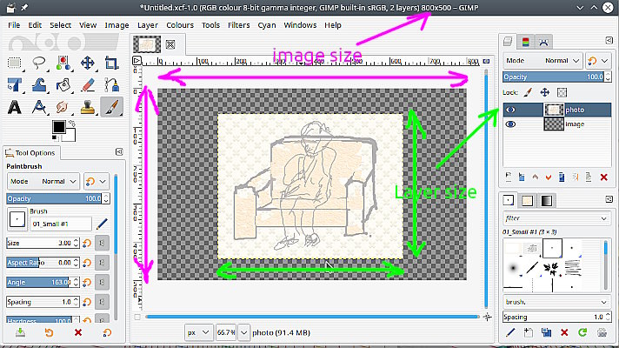Open the px unit dropdown in status bar

click(x=198, y=332)
